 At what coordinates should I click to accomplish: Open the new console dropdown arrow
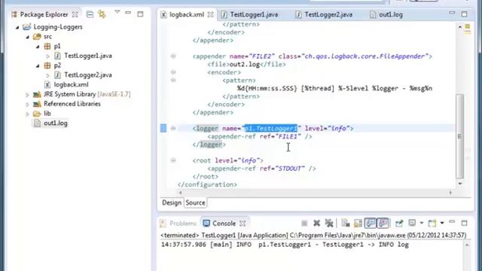(442, 223)
